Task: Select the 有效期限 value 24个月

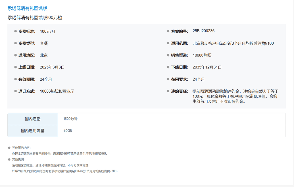Action: pos(46,79)
